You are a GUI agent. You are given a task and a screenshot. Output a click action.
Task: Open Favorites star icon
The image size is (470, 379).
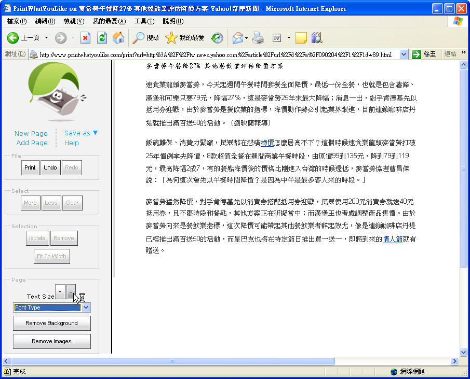click(x=171, y=38)
